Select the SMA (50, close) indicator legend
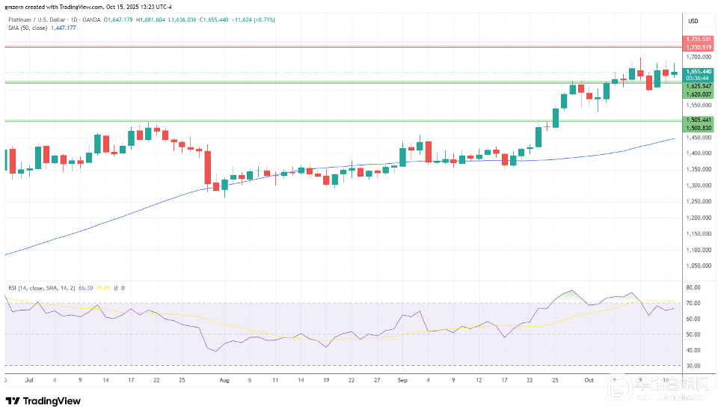This screenshot has height=416, width=721. (27, 28)
